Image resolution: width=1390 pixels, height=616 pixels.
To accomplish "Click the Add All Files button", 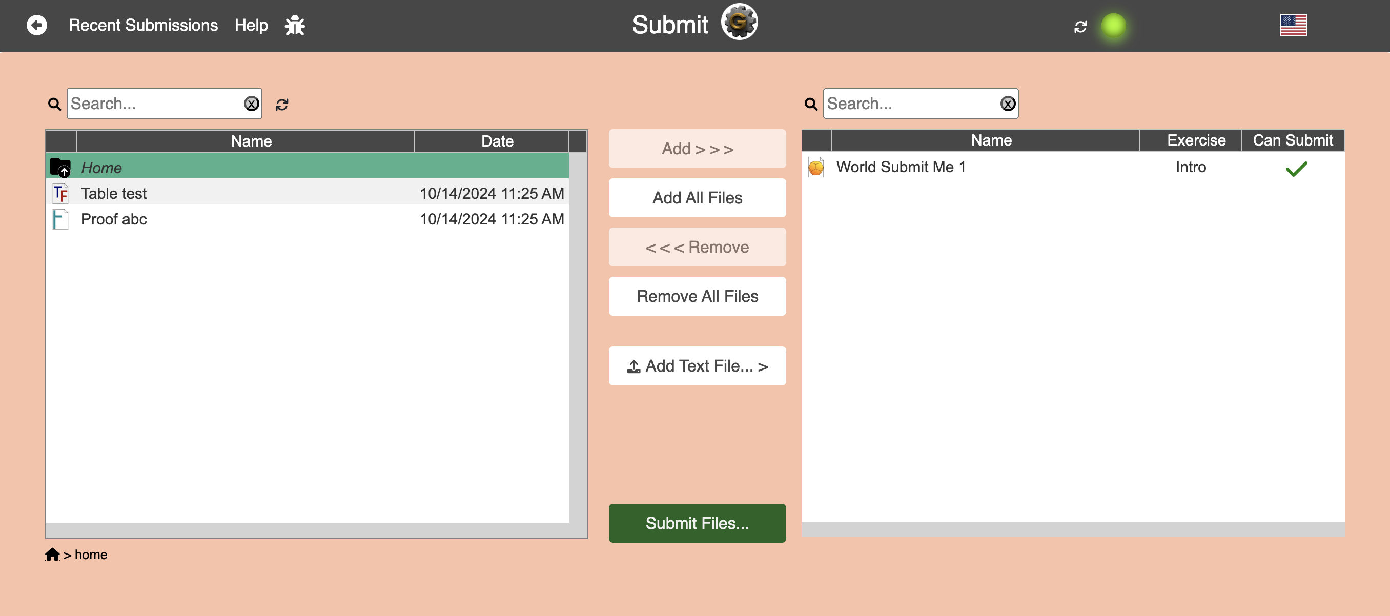I will coord(697,198).
